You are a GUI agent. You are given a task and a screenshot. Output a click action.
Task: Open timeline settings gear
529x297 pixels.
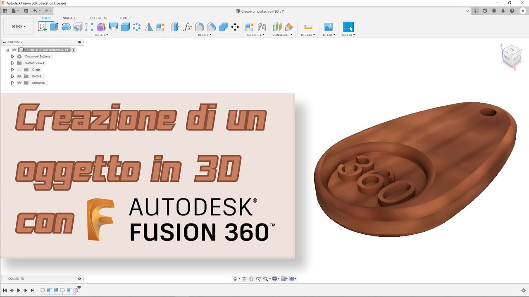(x=523, y=290)
